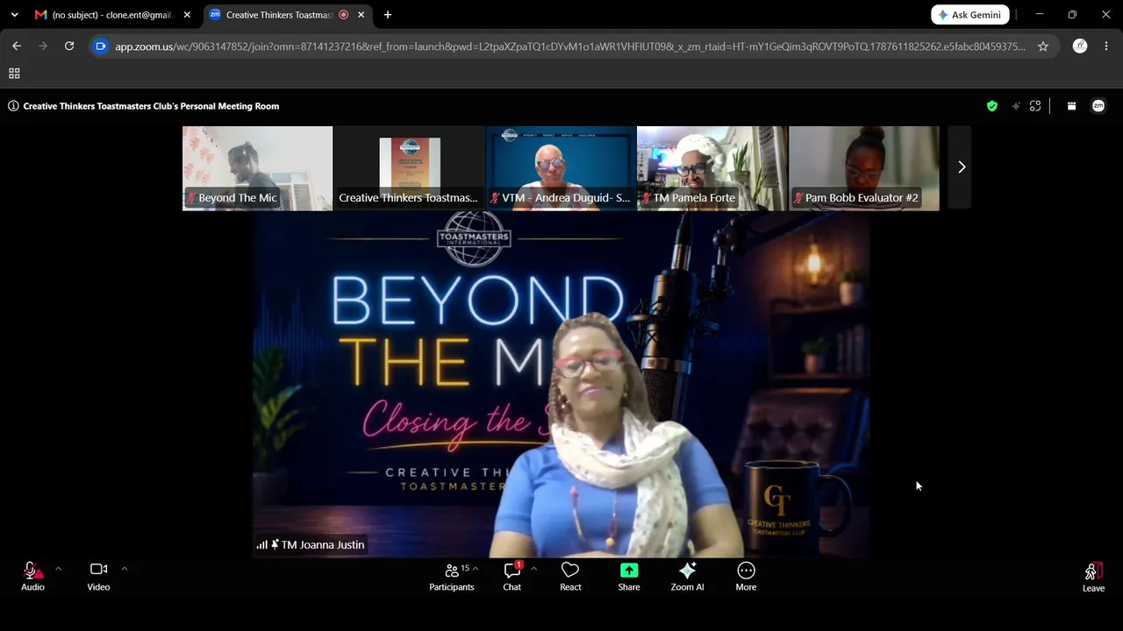Click the camera site permissions icon in address bar
The width and height of the screenshot is (1123, 631).
[101, 46]
